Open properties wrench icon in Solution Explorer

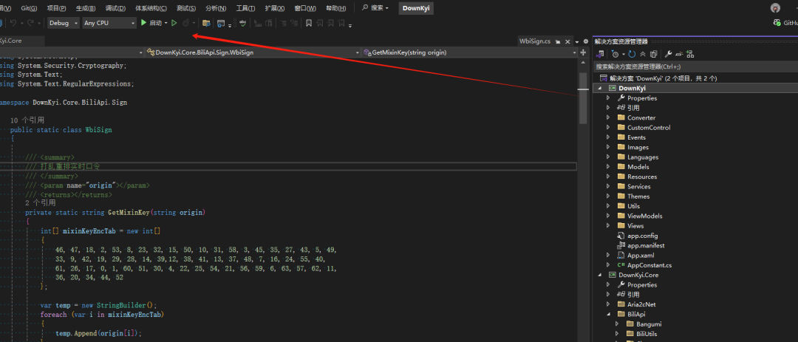[669, 54]
